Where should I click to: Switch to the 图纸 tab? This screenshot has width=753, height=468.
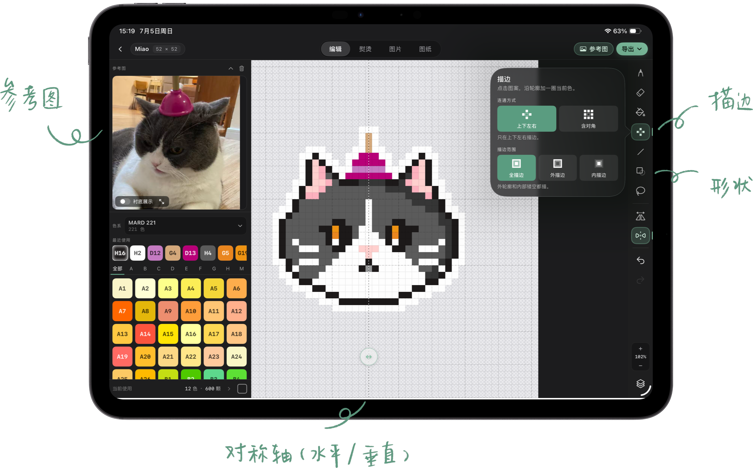pyautogui.click(x=425, y=49)
